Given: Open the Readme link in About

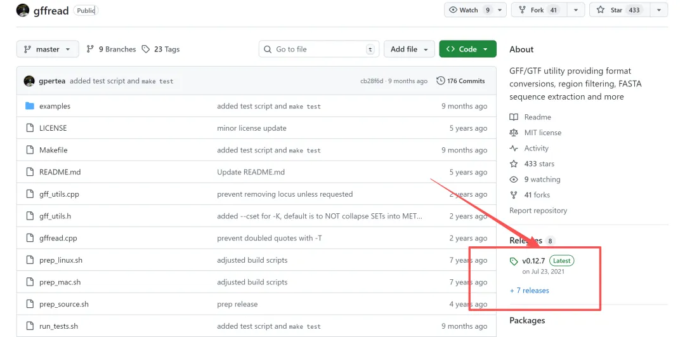Looking at the screenshot, I should (538, 117).
